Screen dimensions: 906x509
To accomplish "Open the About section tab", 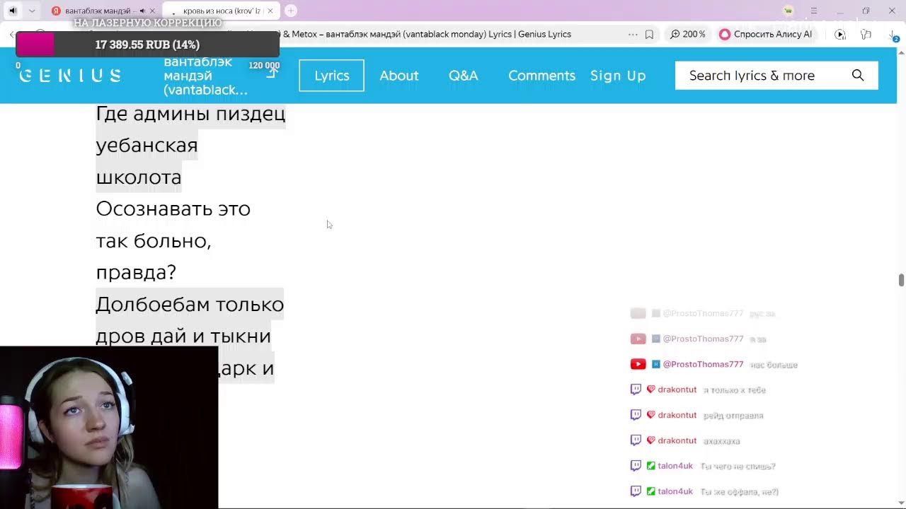I will coord(399,76).
